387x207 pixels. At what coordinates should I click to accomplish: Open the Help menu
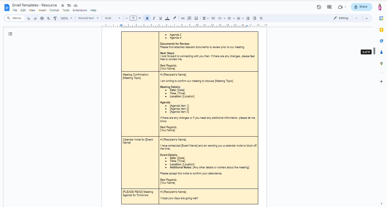pyautogui.click(x=93, y=10)
